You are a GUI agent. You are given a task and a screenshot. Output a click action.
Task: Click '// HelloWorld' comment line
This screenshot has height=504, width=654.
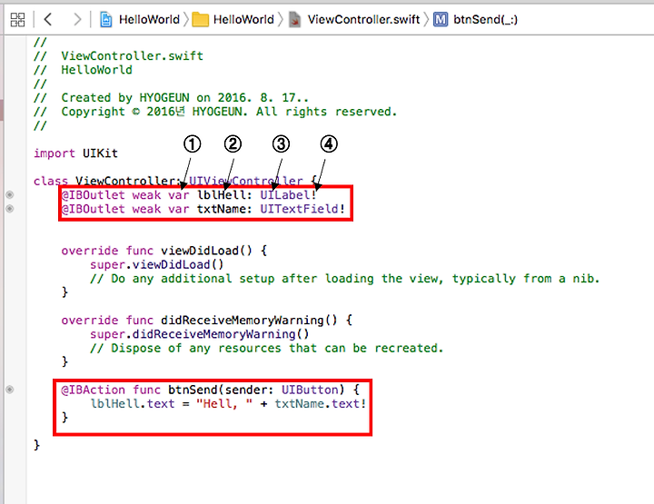point(83,70)
